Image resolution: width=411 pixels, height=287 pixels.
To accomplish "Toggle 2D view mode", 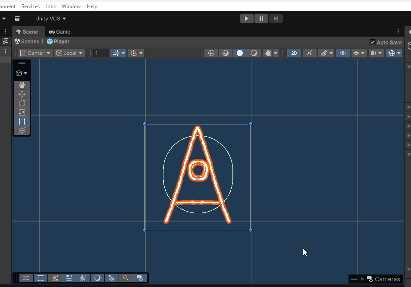I will click(294, 53).
